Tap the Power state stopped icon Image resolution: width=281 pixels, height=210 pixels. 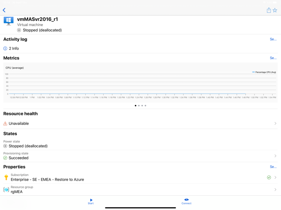point(5,146)
